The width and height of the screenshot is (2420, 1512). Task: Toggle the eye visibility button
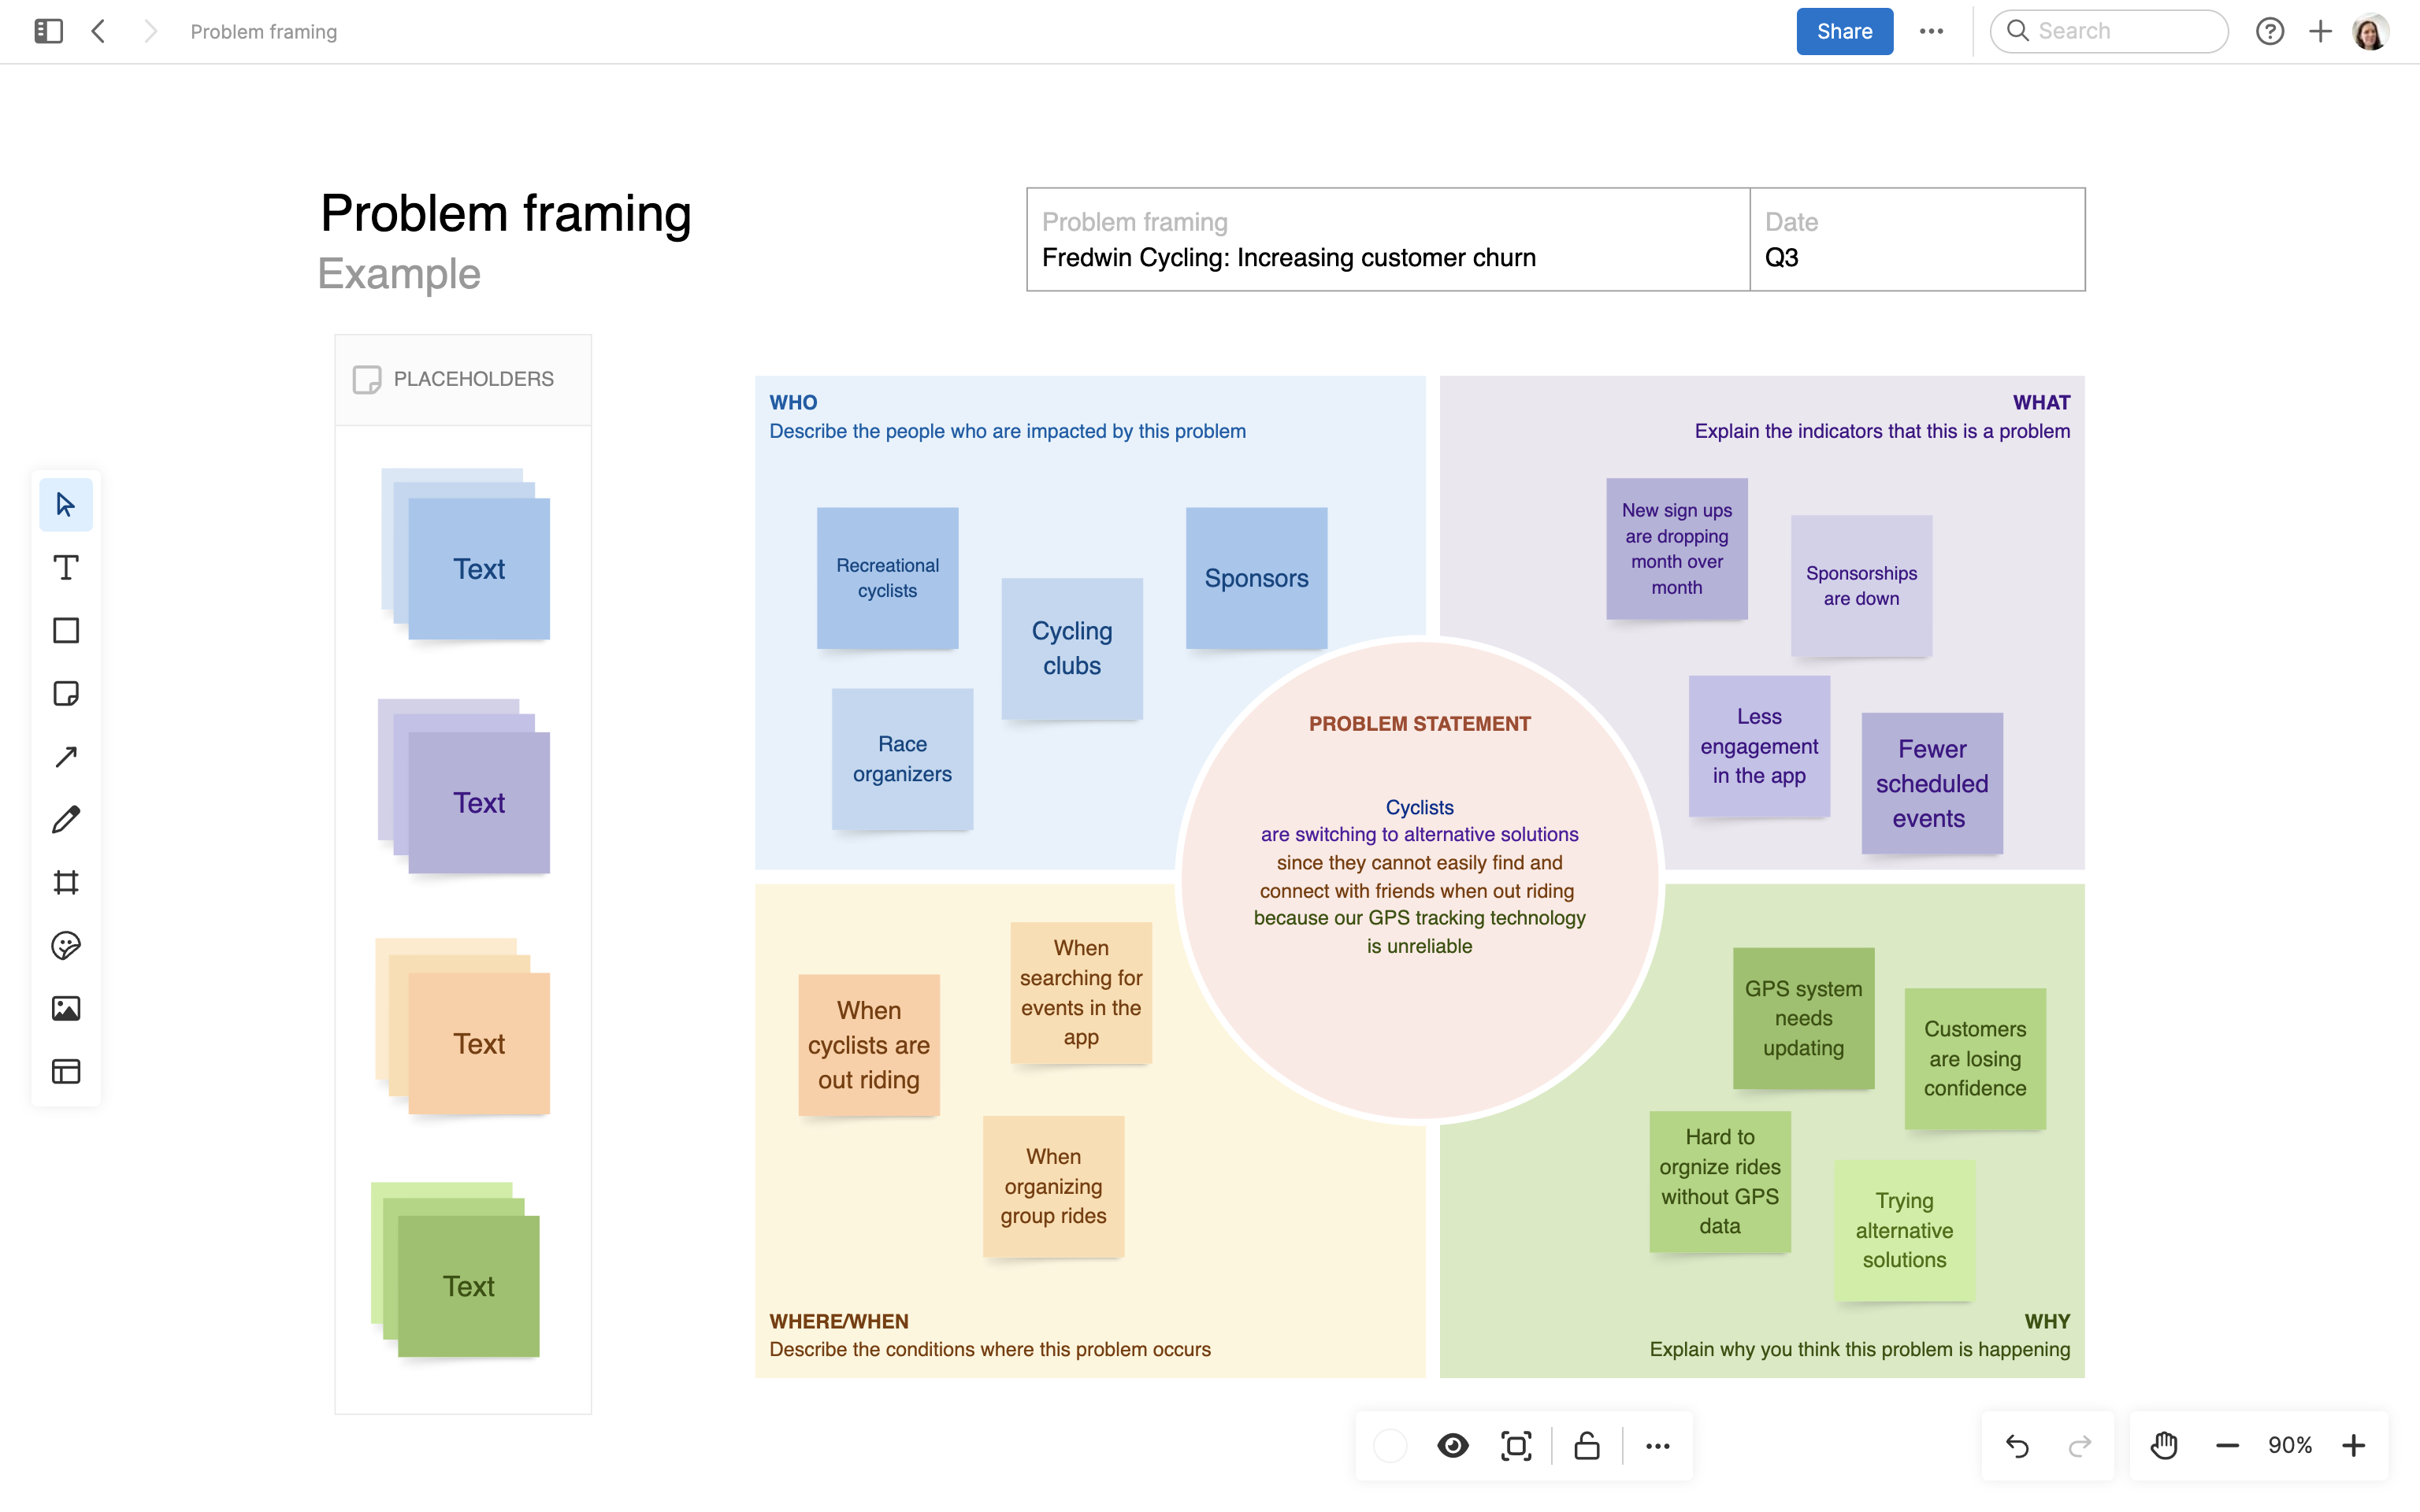[1453, 1446]
